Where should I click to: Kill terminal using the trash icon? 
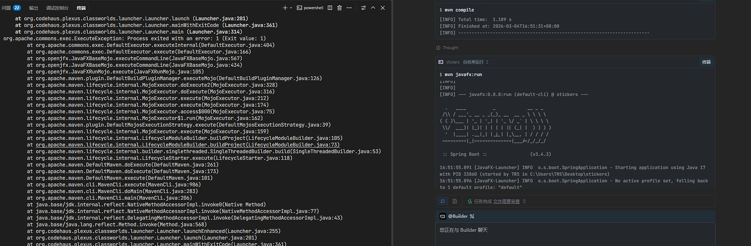340,8
